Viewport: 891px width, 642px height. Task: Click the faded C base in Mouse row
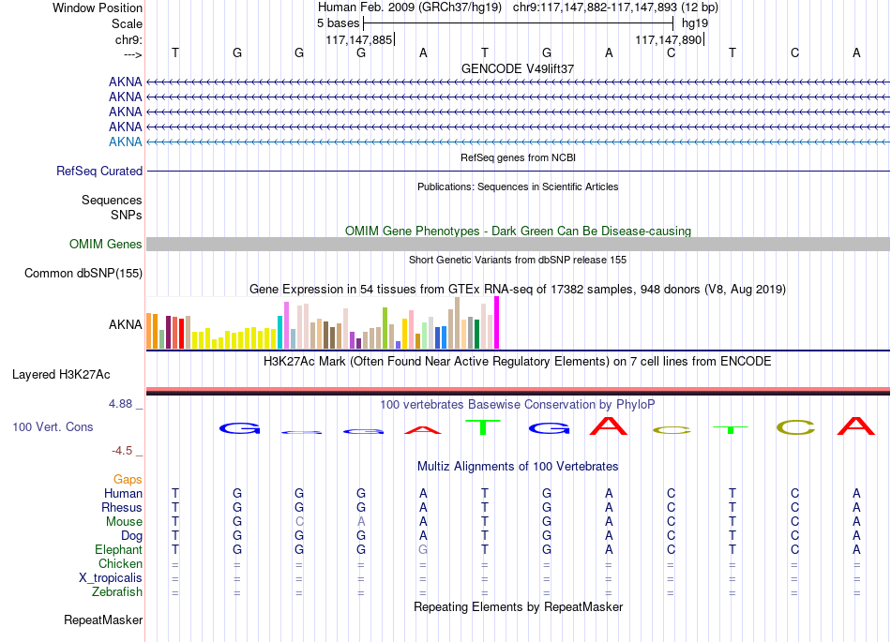299,522
